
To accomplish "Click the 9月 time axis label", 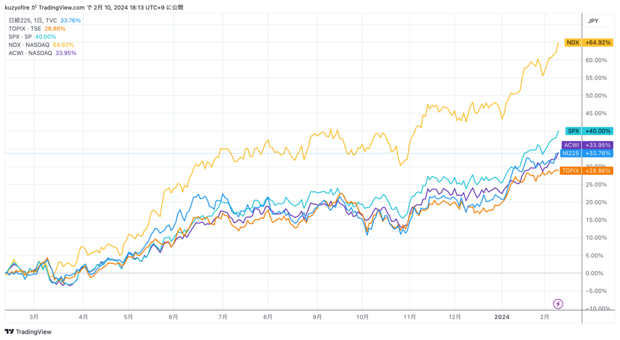I will coord(318,317).
